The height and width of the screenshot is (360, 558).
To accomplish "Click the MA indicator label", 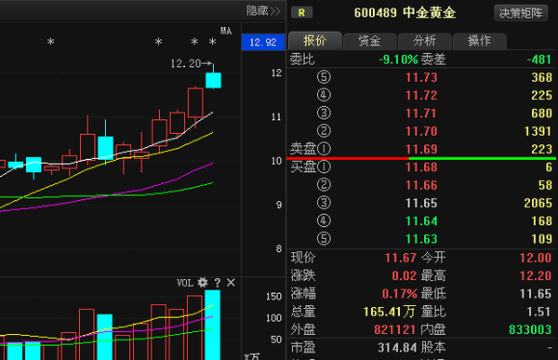I will click(x=226, y=31).
